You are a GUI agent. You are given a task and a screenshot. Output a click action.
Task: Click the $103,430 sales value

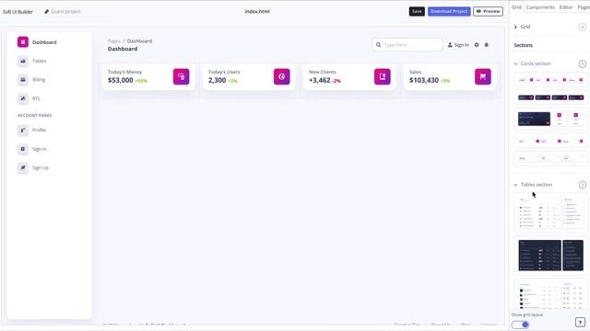[x=424, y=80]
